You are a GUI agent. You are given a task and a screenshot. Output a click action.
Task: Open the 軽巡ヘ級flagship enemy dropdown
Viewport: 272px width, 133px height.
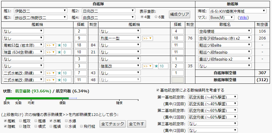coord(225,52)
